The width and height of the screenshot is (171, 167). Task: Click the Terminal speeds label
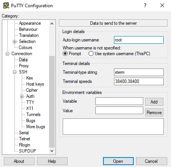click(77, 81)
